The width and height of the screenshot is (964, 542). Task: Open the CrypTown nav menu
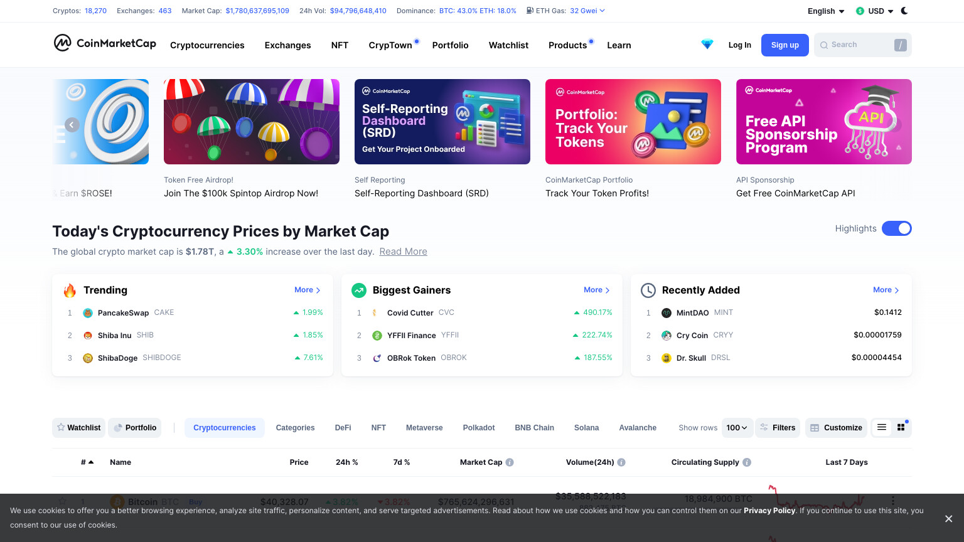(390, 45)
